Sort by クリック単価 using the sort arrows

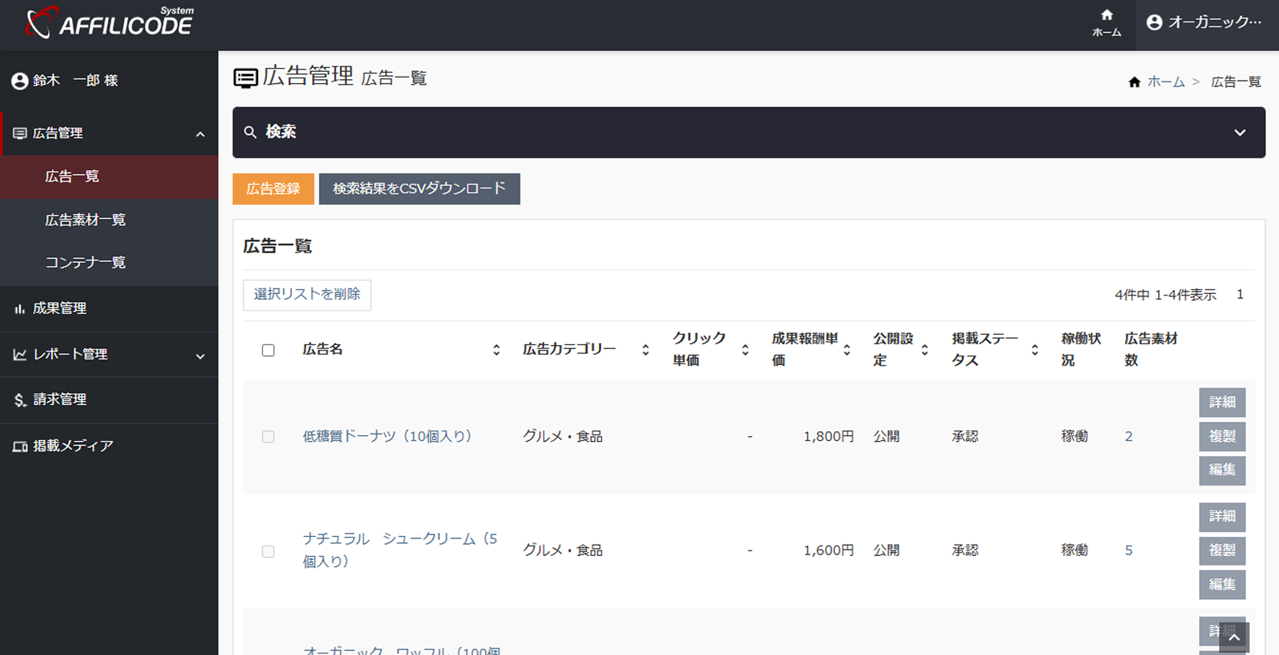[745, 350]
